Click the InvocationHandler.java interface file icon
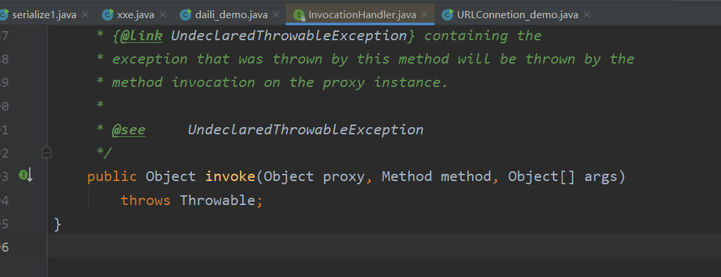Screen dimensions: 721x277 click(x=300, y=15)
